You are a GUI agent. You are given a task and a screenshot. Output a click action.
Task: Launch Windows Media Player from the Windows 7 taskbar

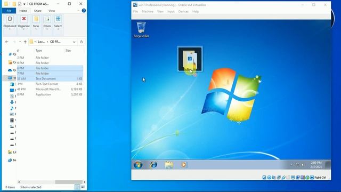click(184, 165)
